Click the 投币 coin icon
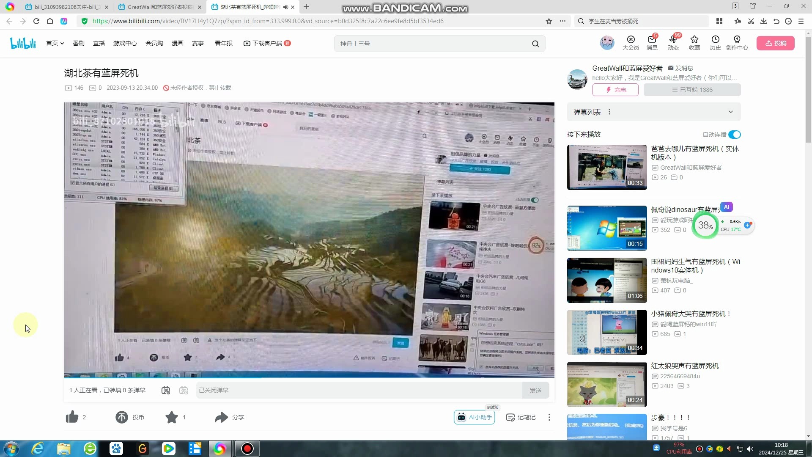 [122, 417]
